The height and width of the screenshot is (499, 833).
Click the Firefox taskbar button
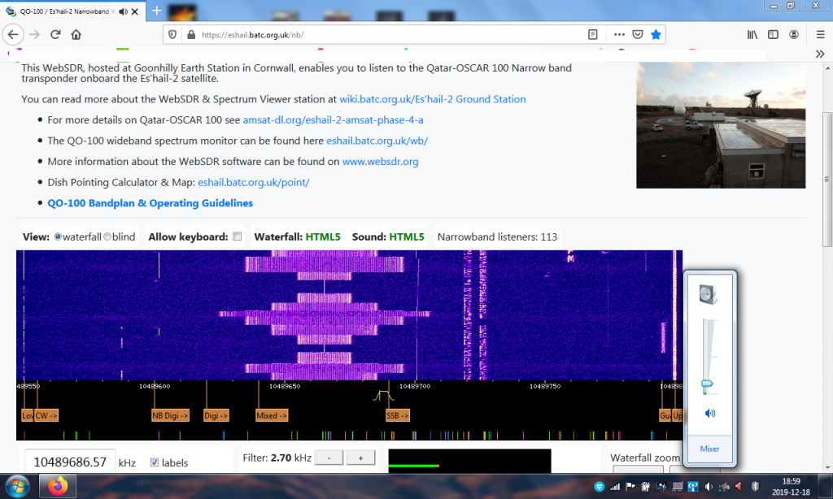58,486
